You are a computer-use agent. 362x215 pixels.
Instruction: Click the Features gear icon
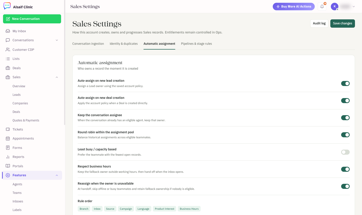point(8,175)
